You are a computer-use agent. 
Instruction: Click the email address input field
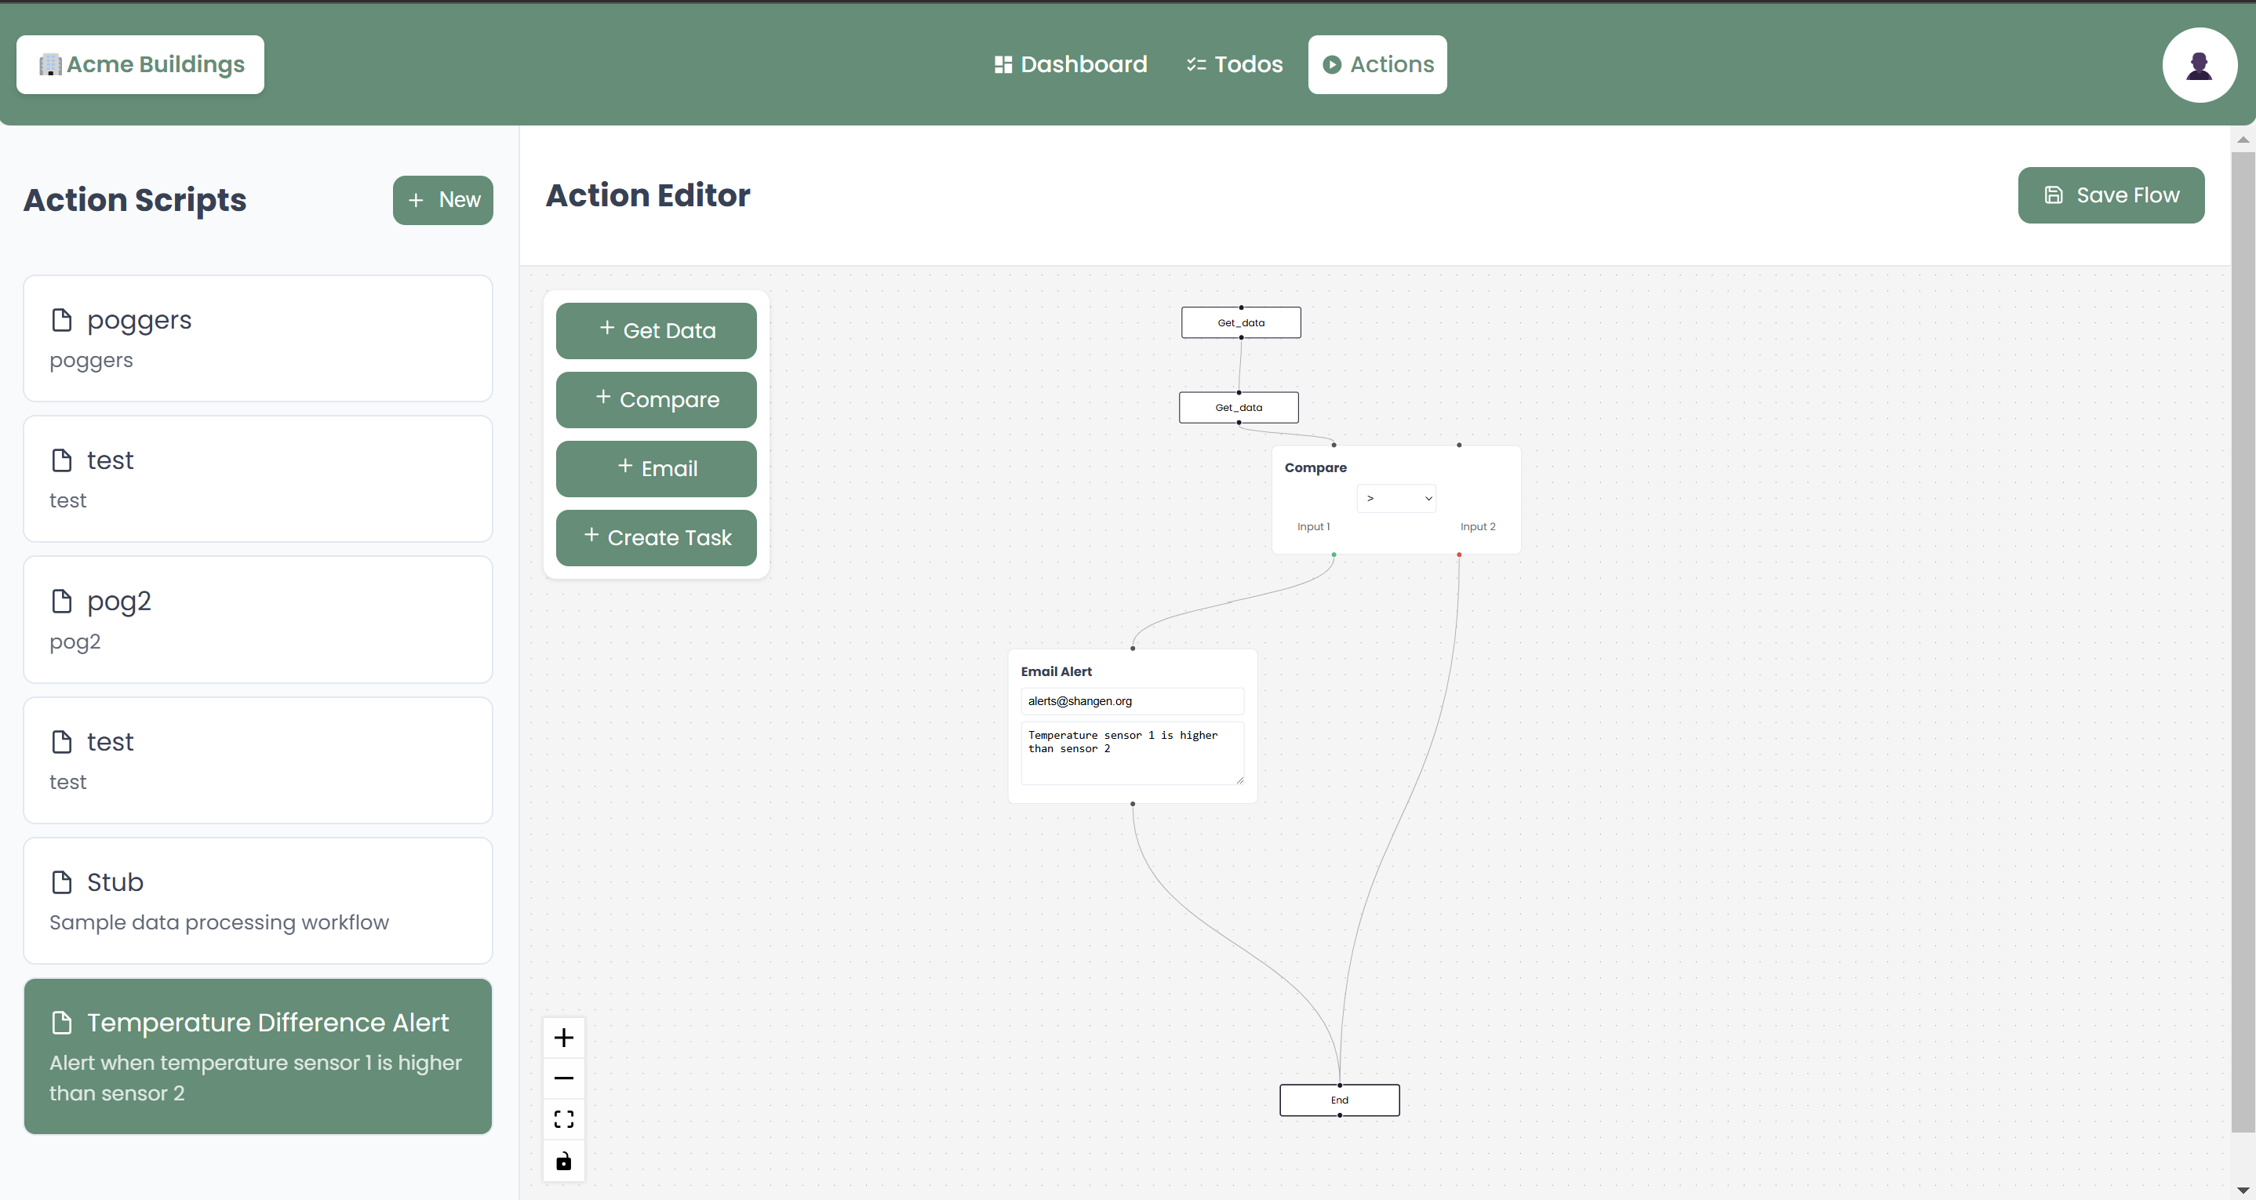pyautogui.click(x=1131, y=702)
